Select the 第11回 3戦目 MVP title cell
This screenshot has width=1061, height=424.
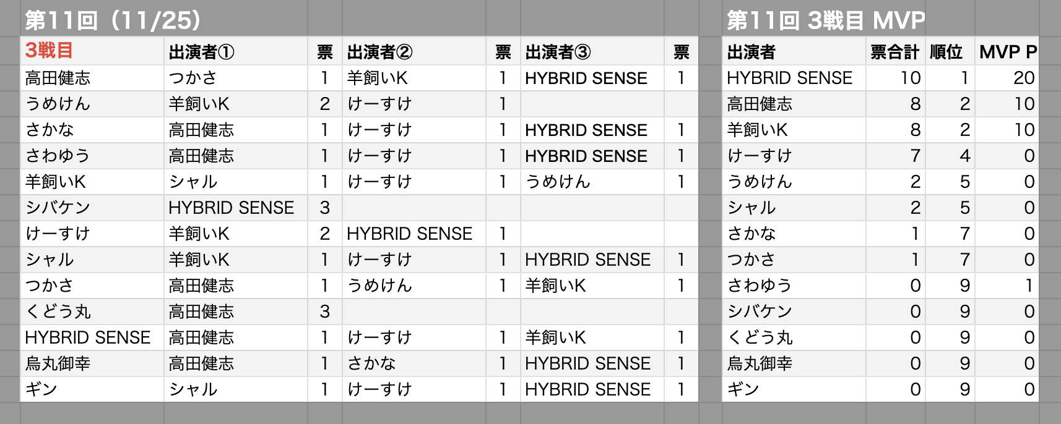point(825,20)
